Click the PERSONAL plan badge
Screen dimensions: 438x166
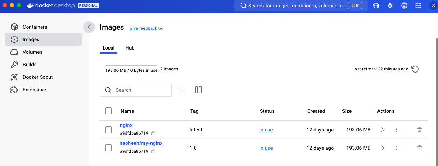pyautogui.click(x=88, y=6)
